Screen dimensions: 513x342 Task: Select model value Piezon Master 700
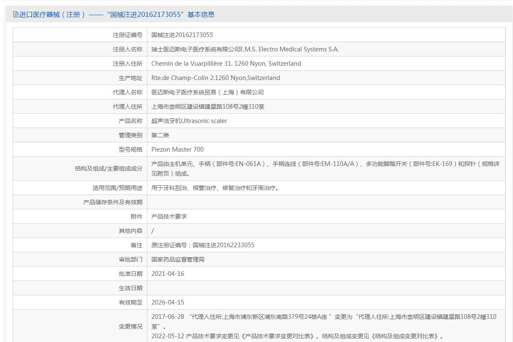pos(178,150)
